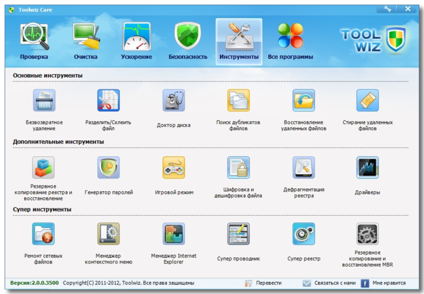Viewport: 424px width, 294px height.
Task: Click the Мне нравится Facebook link
Action: pyautogui.click(x=389, y=283)
